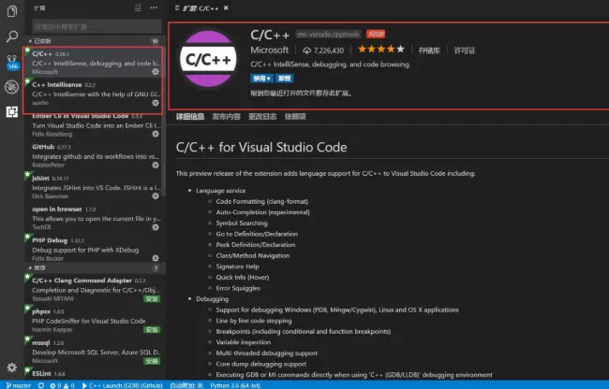Select the mssql extension entry
609x389 pixels.
pyautogui.click(x=94, y=352)
